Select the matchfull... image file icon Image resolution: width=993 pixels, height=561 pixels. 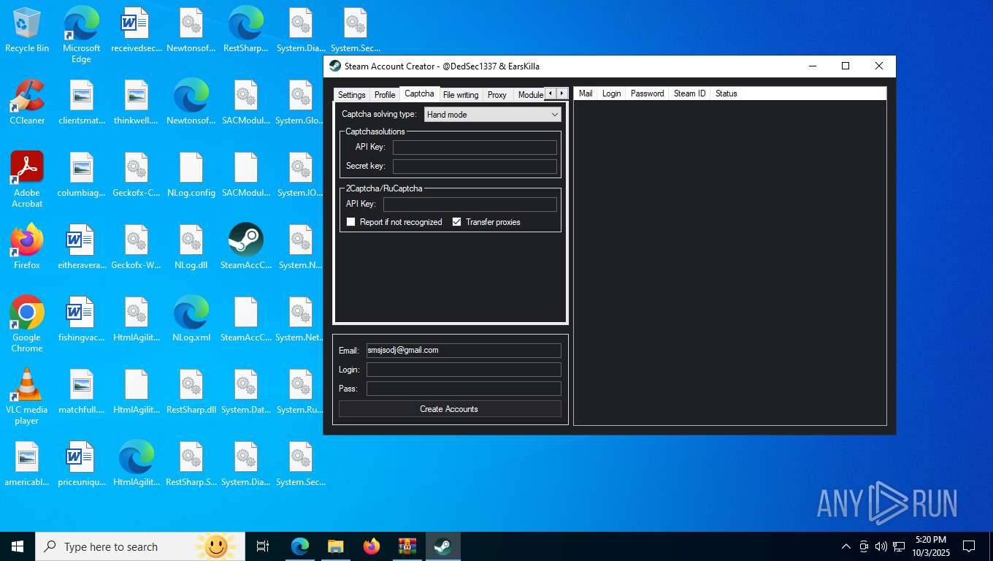82,392
